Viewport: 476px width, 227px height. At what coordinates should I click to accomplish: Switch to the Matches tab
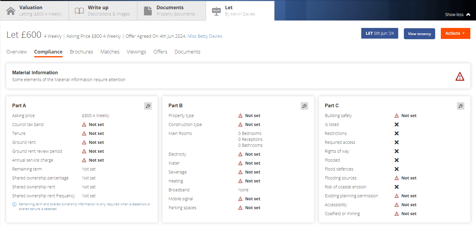[x=110, y=52]
